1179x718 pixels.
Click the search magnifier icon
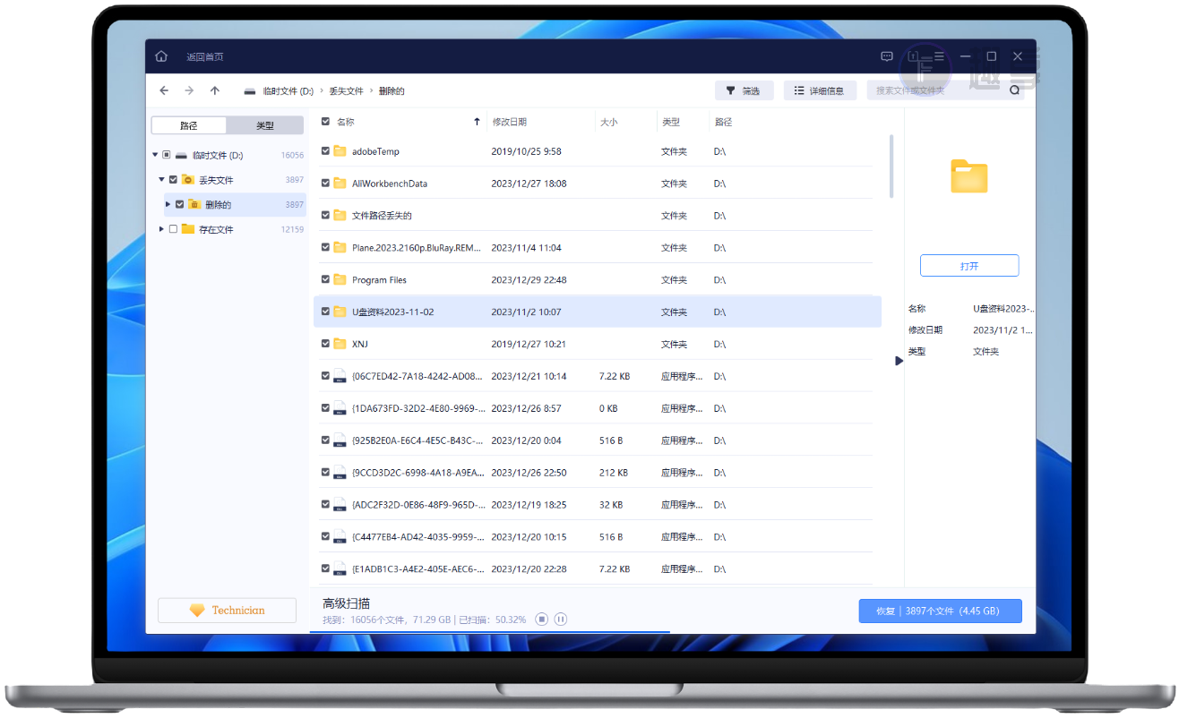coord(1015,90)
